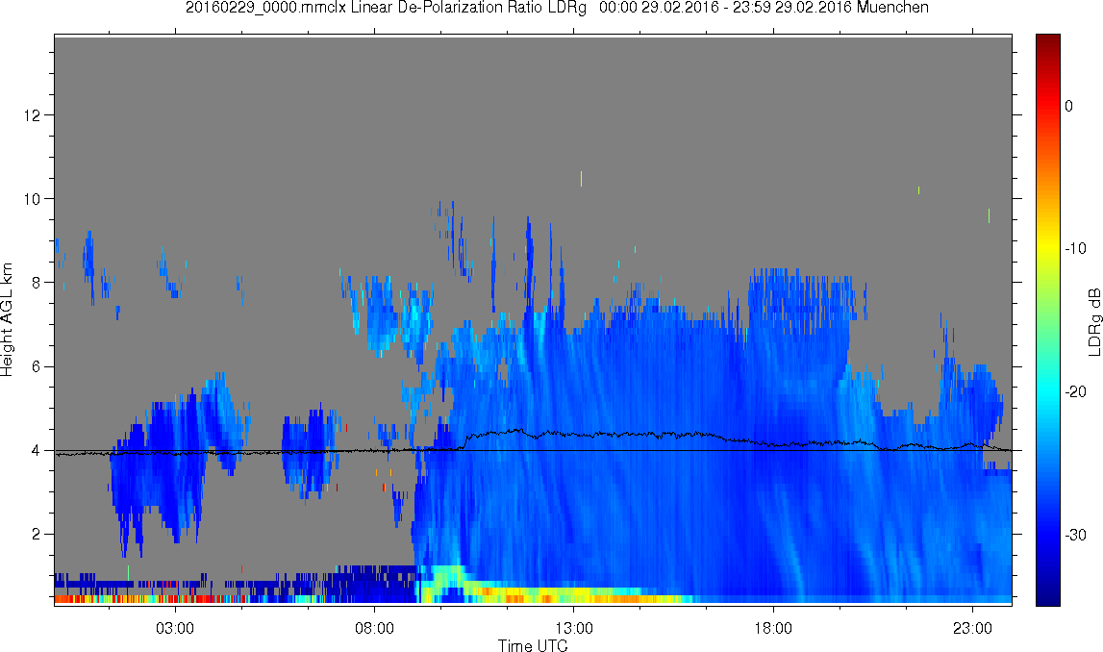Click the '13:00' time axis label
Image resolution: width=1103 pixels, height=652 pixels.
click(x=573, y=628)
